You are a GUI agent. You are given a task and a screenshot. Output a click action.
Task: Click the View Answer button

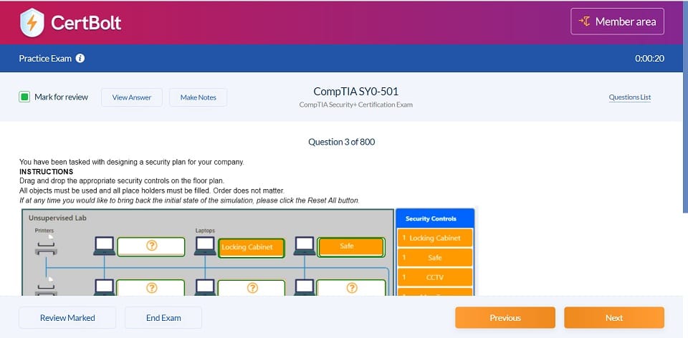click(x=132, y=97)
